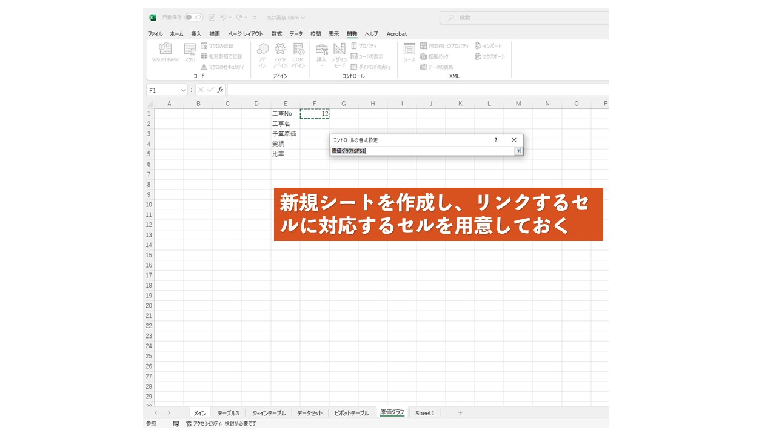776x436 pixels.
Task: Click XML エクスポート (Export)
Action: pyautogui.click(x=490, y=56)
